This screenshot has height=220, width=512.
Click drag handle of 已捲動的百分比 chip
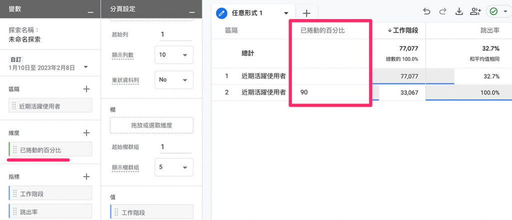14,150
